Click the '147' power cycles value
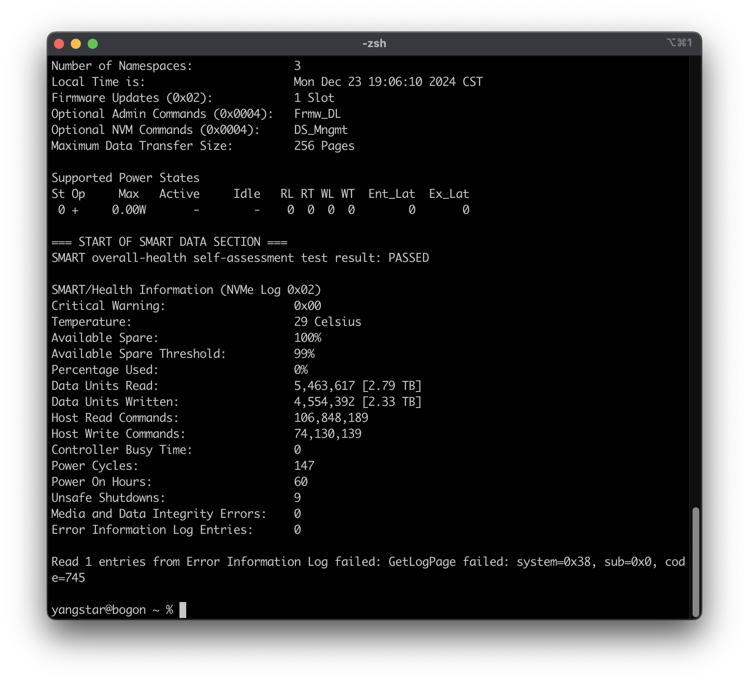The image size is (749, 682). pyautogui.click(x=304, y=466)
